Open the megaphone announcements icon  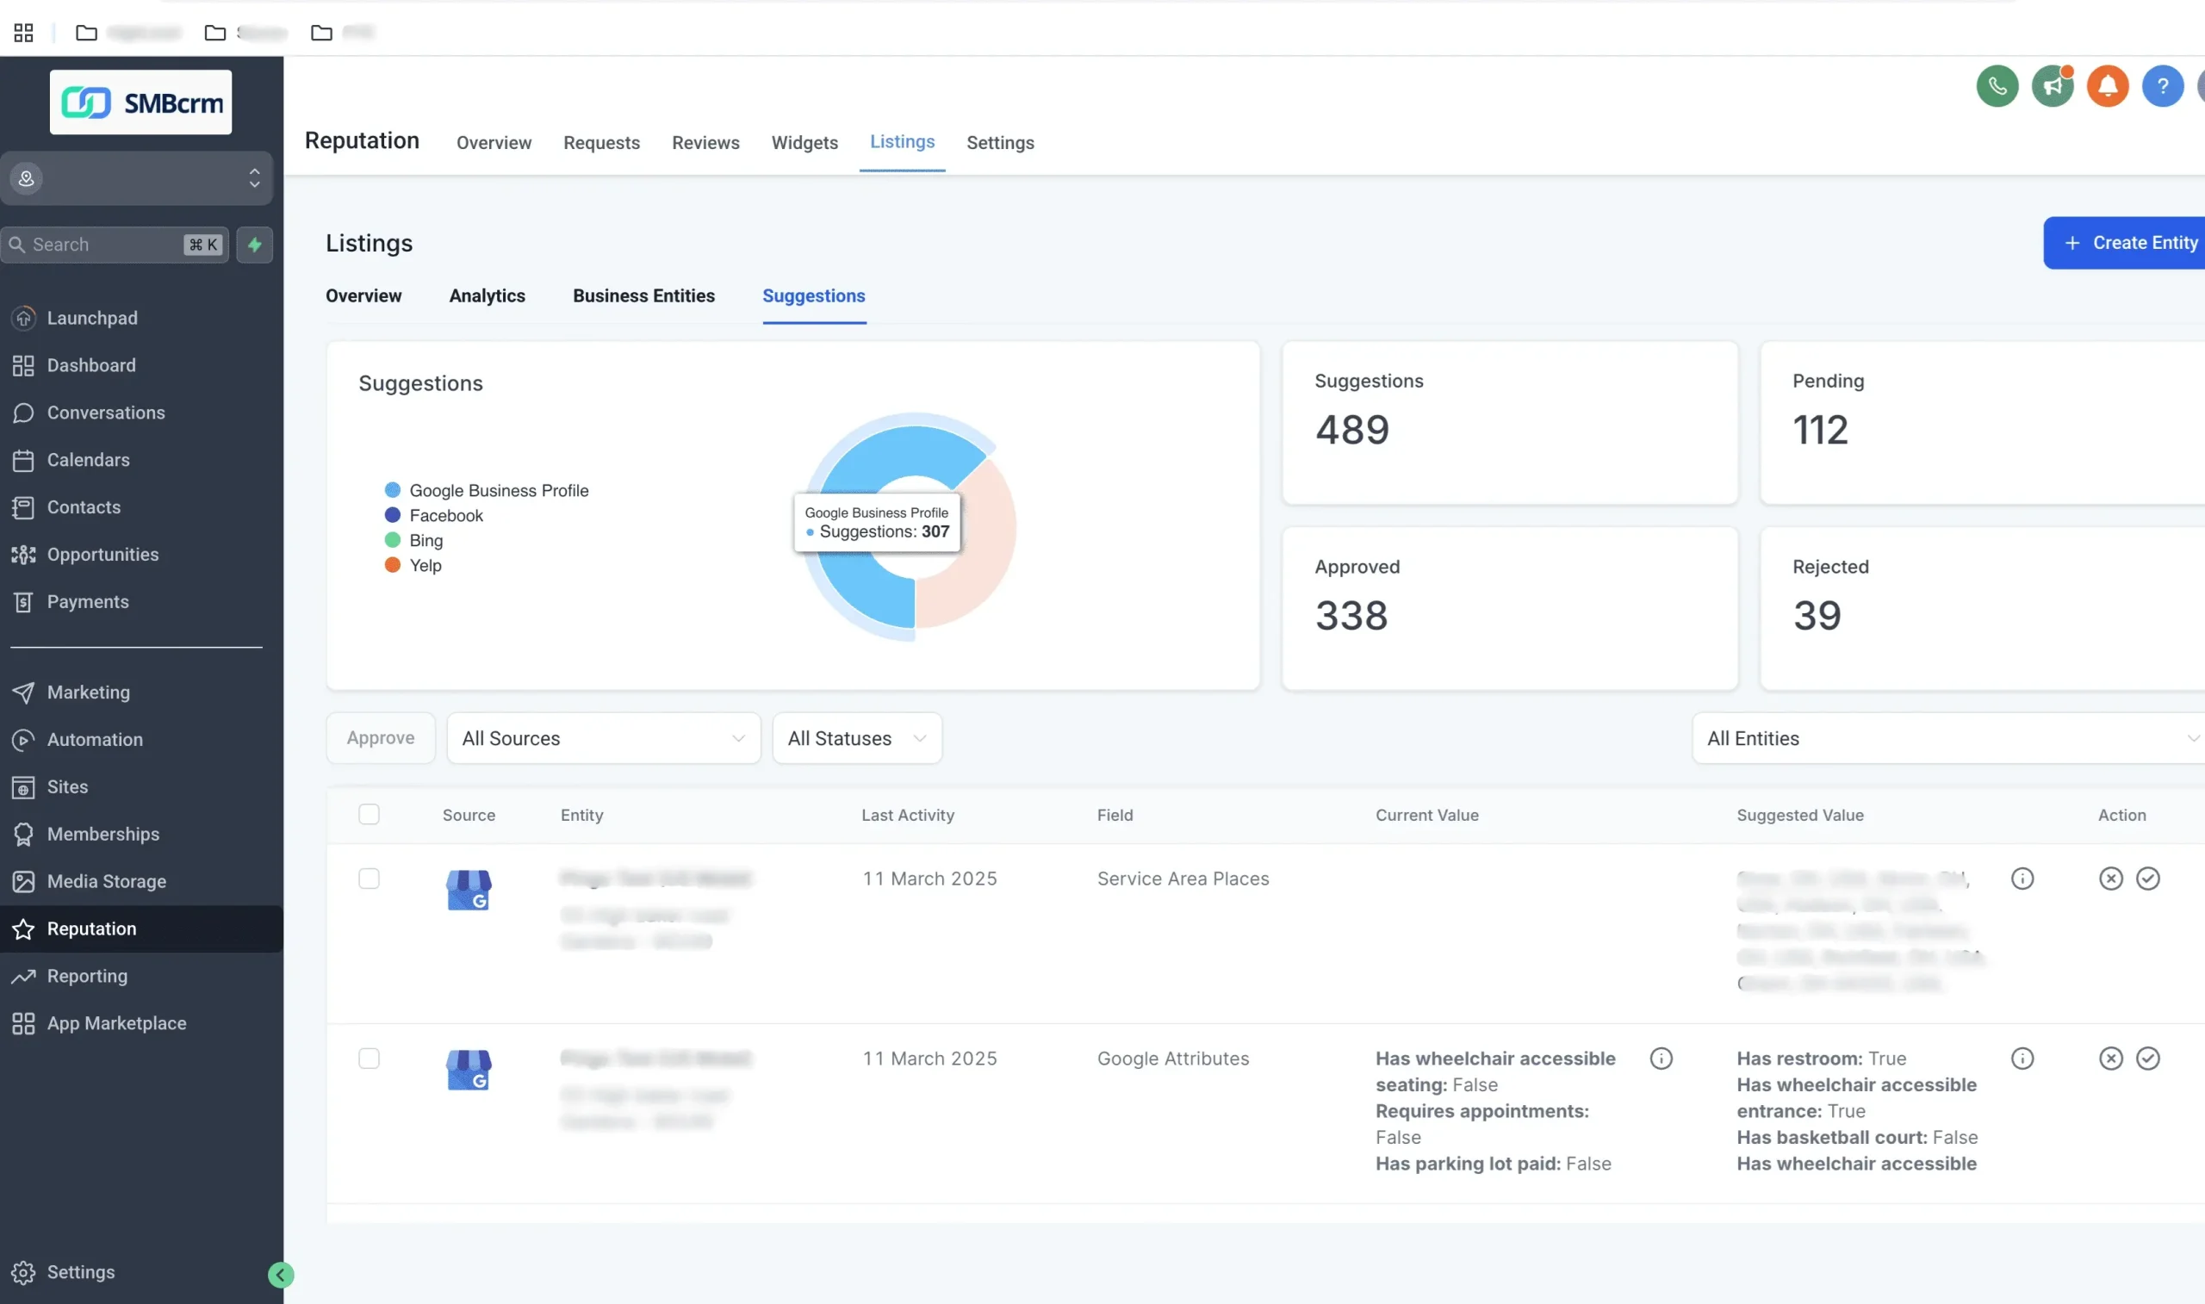(x=2053, y=86)
